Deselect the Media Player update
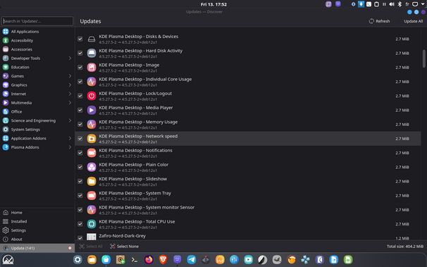The height and width of the screenshot is (267, 427). coord(80,110)
